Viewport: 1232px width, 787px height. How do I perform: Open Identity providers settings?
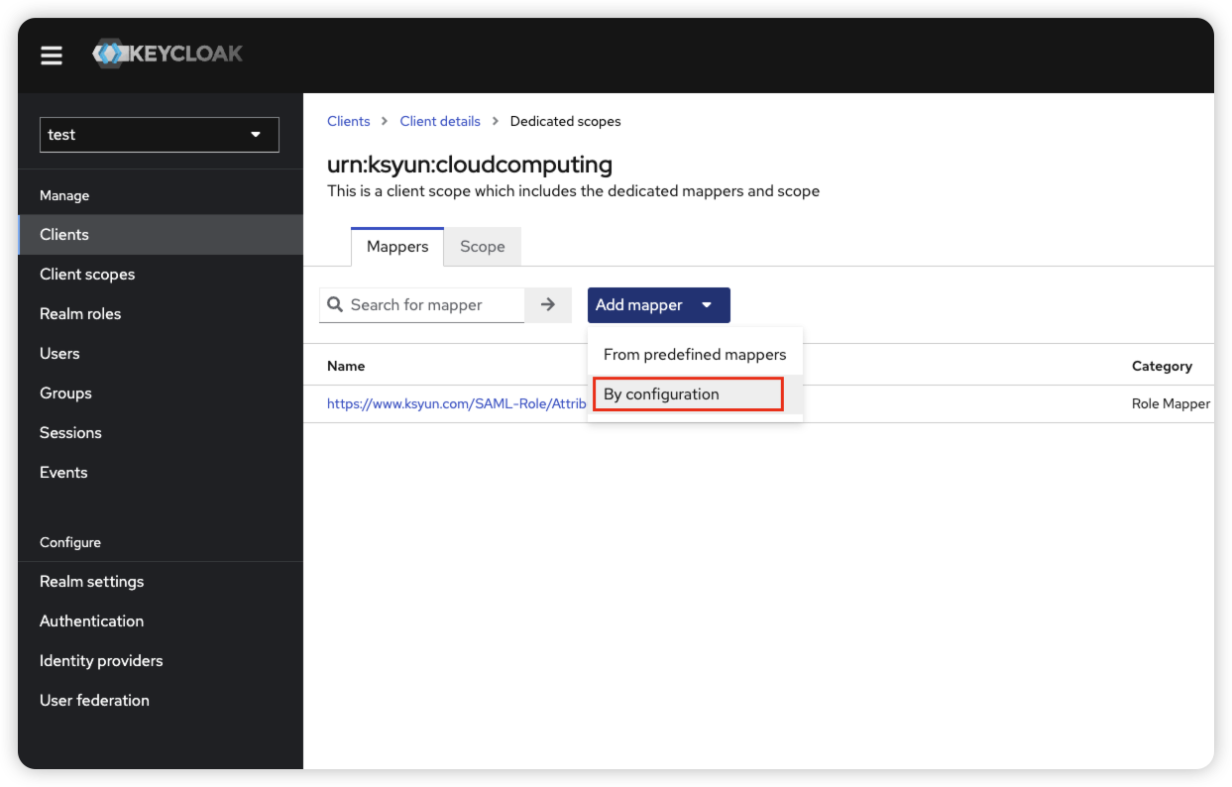pyautogui.click(x=101, y=661)
